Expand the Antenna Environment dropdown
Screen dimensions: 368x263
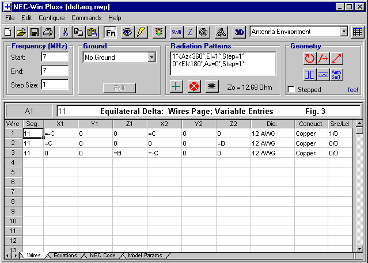point(344,32)
